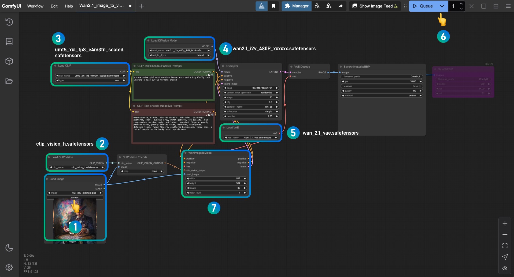Open clip_name selector in Load CLIP Vision
The height and width of the screenshot is (277, 514).
point(77,167)
